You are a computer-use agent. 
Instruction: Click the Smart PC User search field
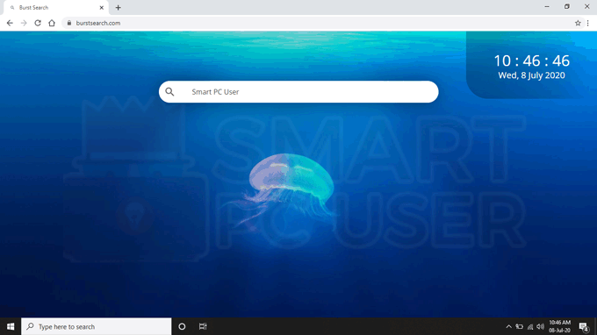298,91
